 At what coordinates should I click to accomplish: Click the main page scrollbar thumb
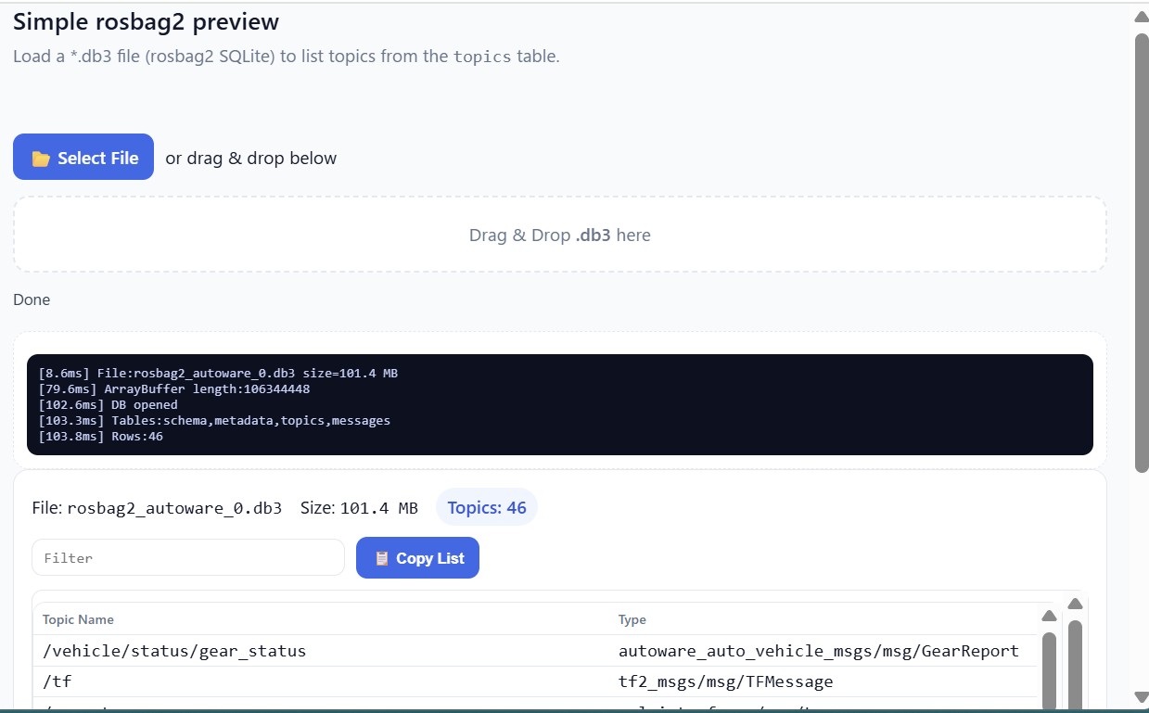(1142, 252)
